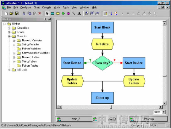Click the red X Delete icon
Image resolution: width=171 pixels, height=129 pixels.
point(40,13)
